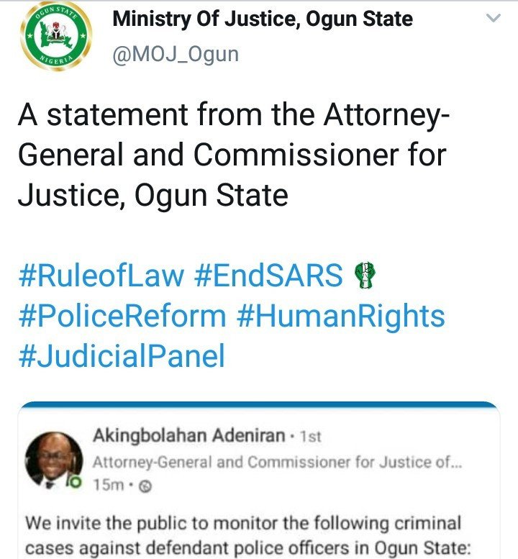
Task: Click the Attorney-General job title line
Action: pyautogui.click(x=278, y=462)
